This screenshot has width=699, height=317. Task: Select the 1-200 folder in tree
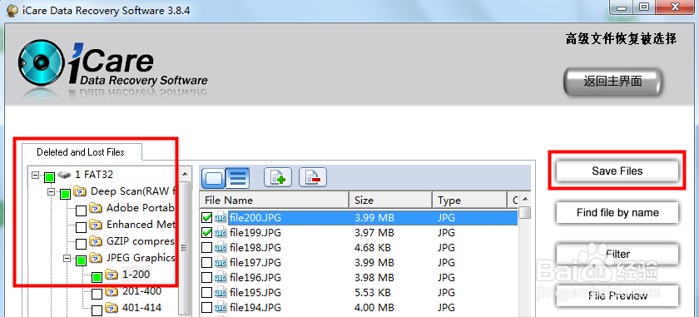136,275
